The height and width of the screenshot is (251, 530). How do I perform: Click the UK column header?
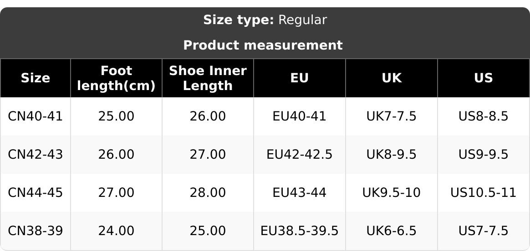pos(392,78)
